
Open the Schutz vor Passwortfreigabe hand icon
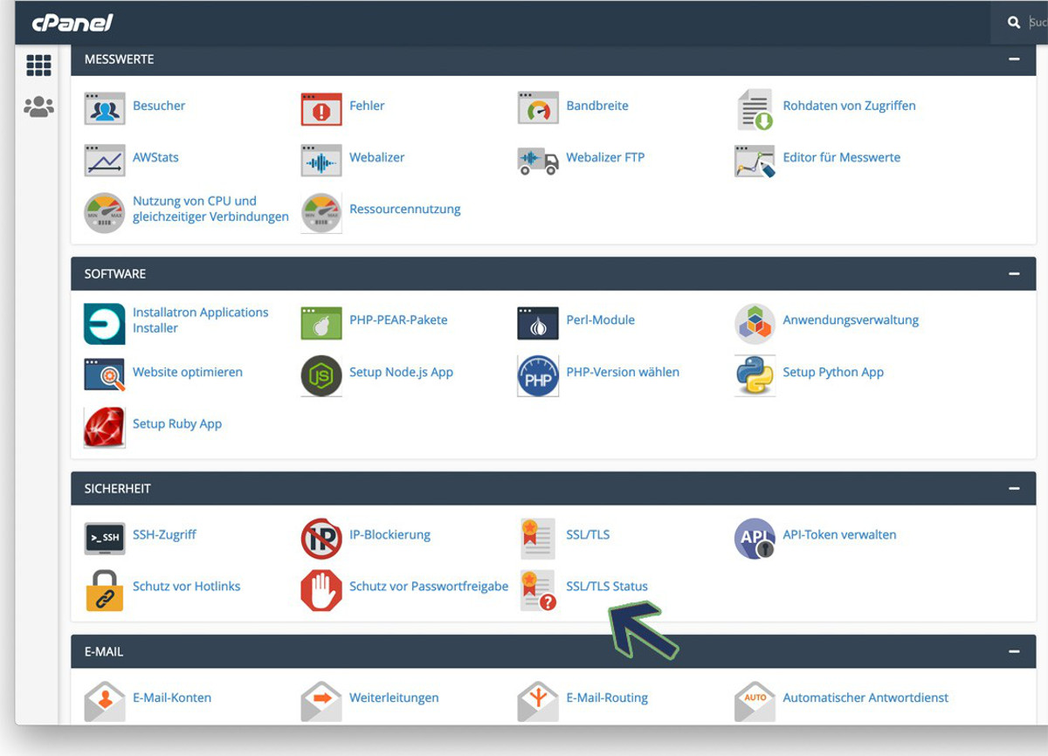click(321, 590)
